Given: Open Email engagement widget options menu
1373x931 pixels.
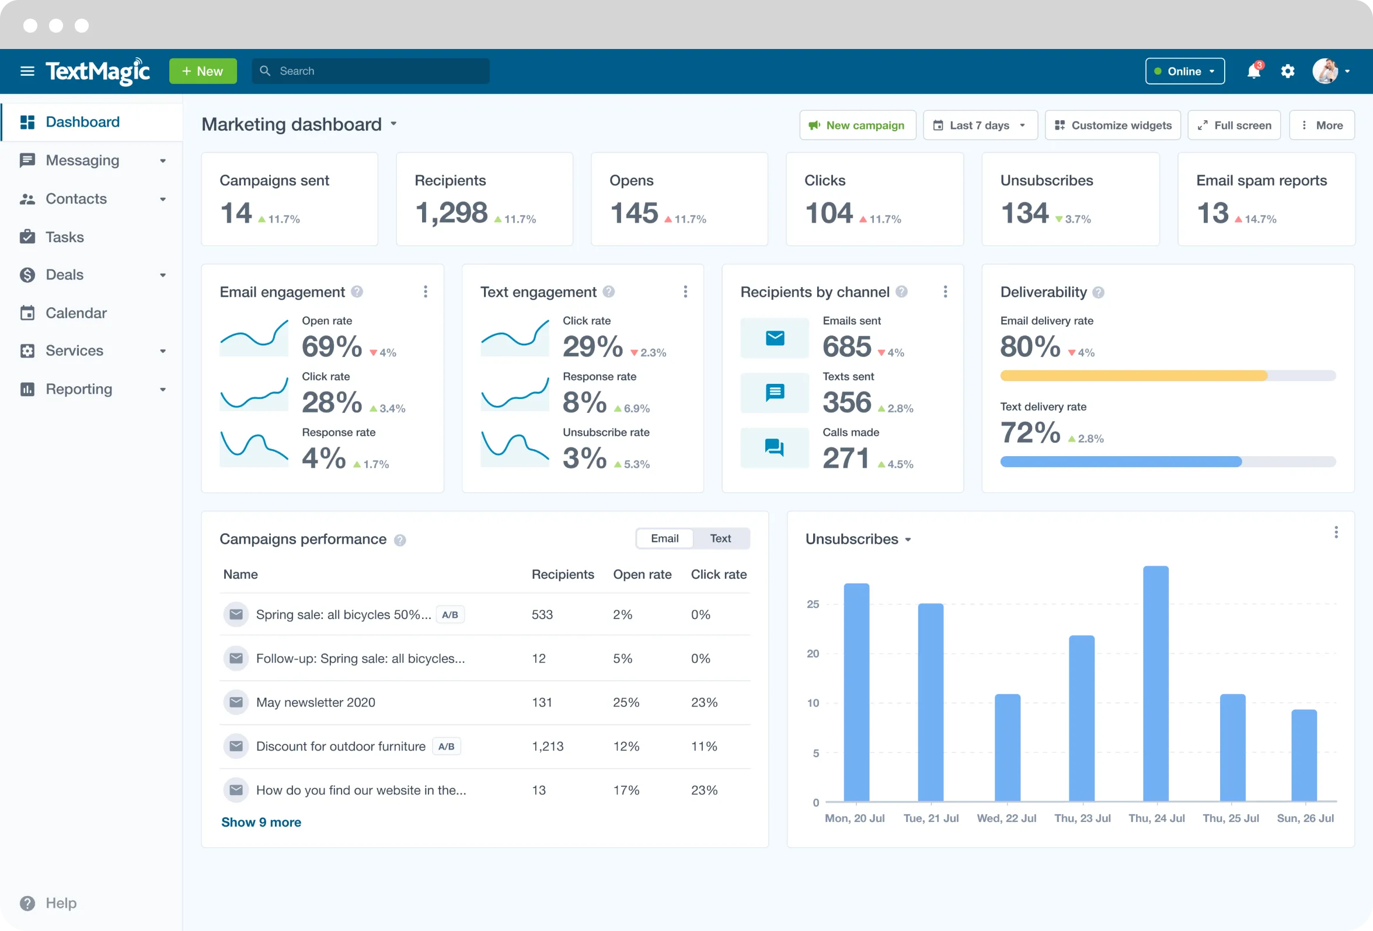Looking at the screenshot, I should click(425, 292).
